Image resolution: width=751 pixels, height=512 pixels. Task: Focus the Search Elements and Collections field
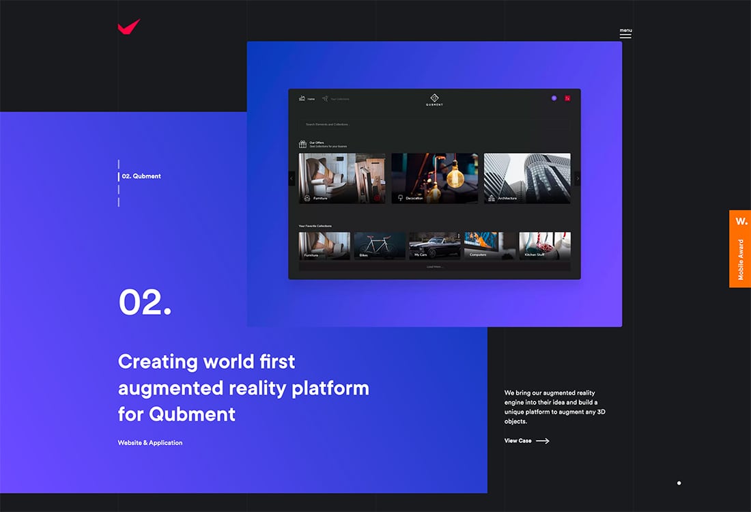click(x=434, y=124)
